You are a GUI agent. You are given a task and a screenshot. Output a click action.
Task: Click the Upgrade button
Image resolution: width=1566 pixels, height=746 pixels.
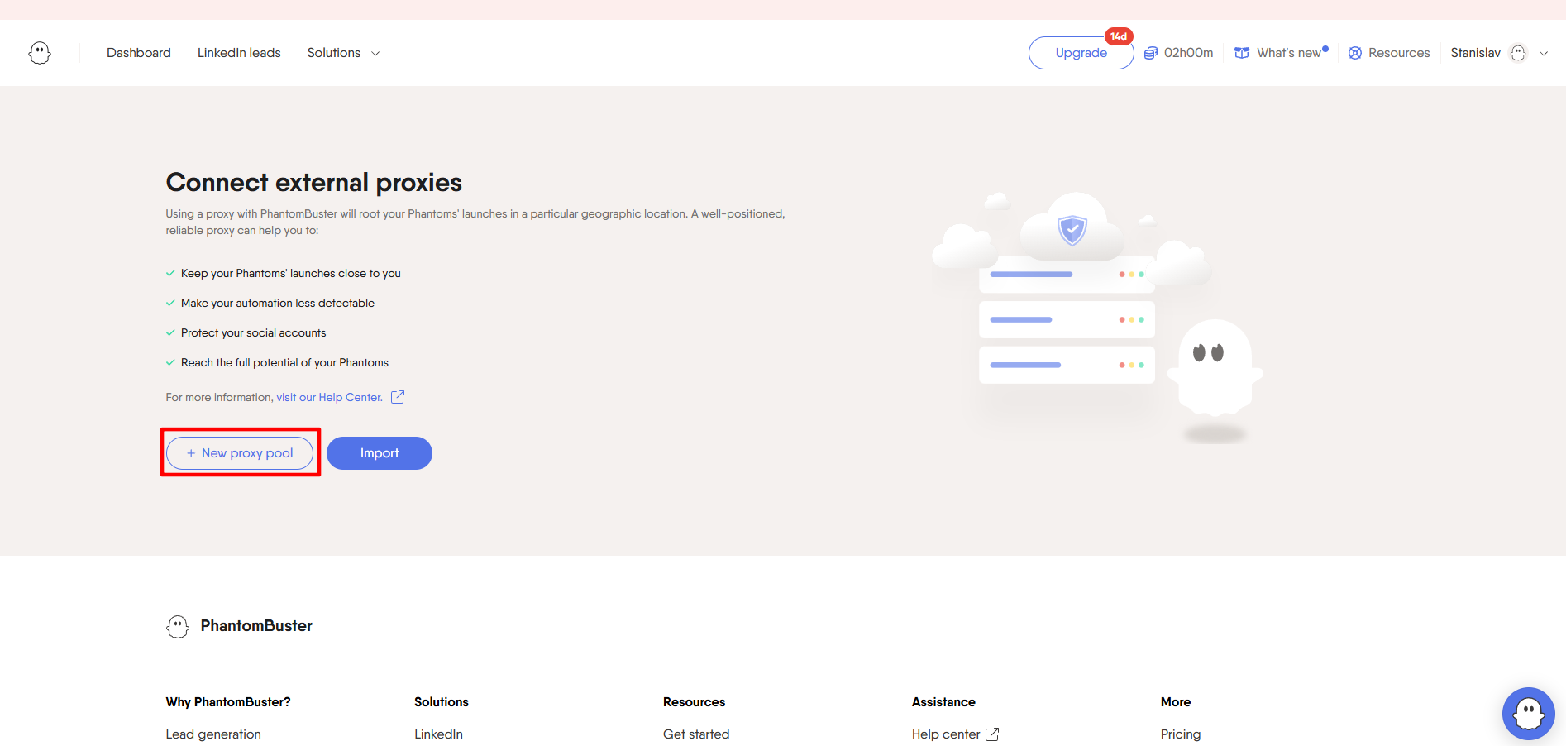(x=1081, y=53)
